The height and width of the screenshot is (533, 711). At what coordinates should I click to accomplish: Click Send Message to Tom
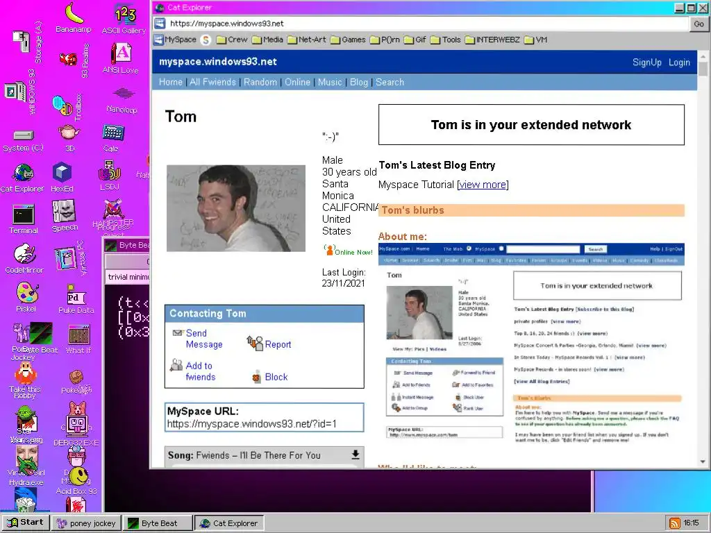203,339
